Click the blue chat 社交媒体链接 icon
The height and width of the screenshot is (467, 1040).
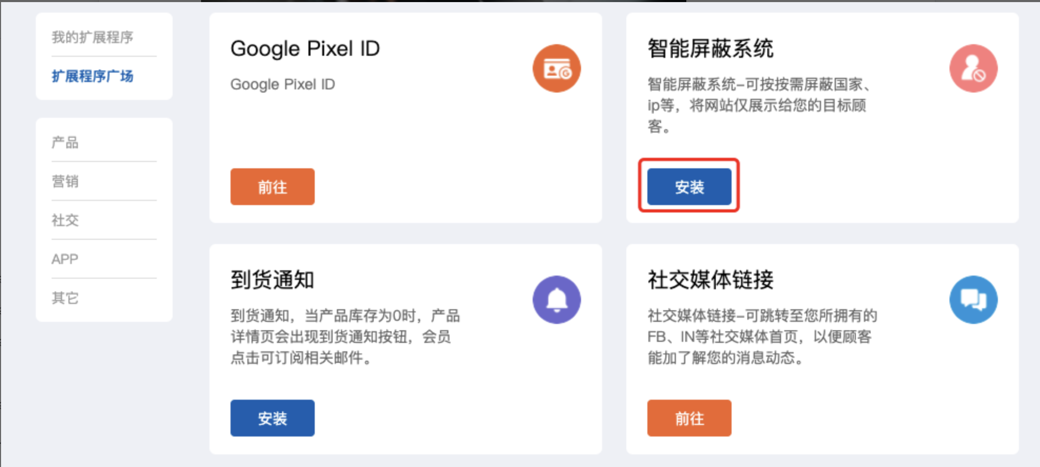(x=973, y=300)
